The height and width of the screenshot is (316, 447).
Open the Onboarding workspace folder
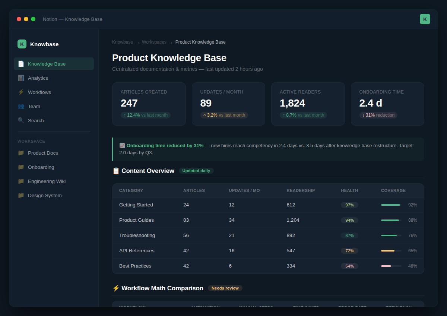54,167
